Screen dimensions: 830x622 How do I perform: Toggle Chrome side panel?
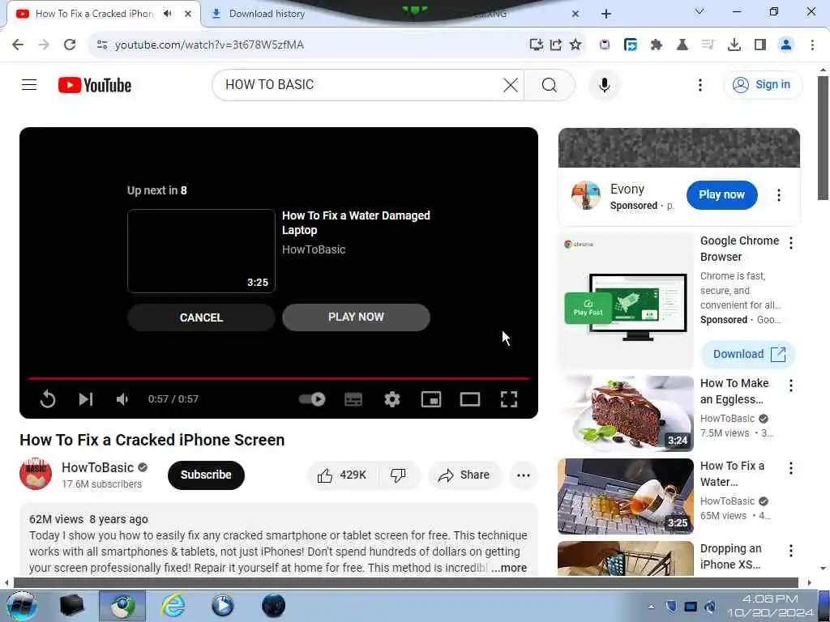(x=760, y=45)
